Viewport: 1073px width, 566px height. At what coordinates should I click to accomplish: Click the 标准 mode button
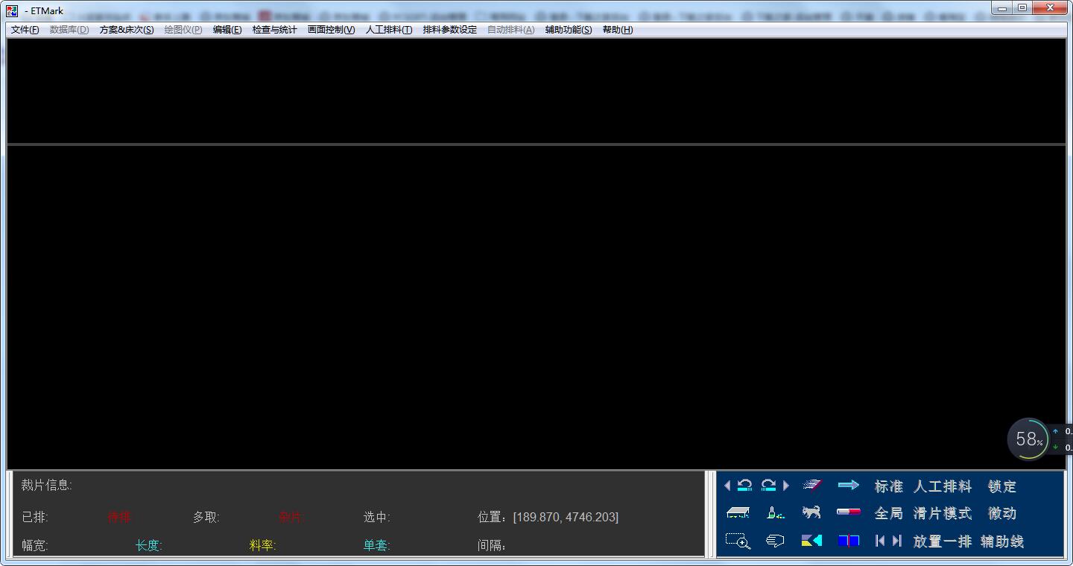pos(888,486)
